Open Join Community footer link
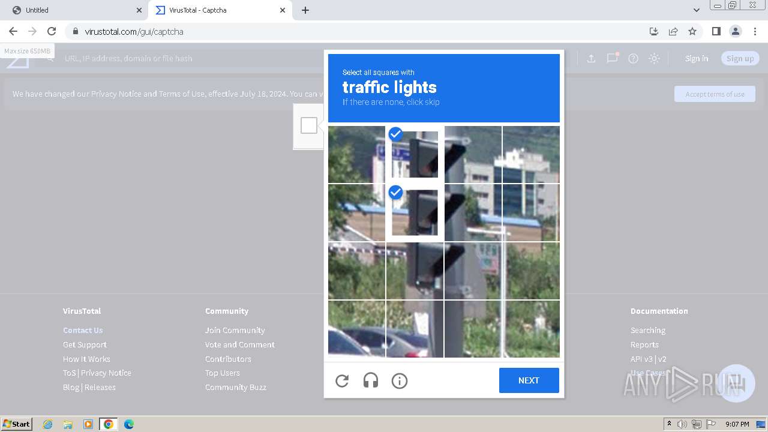 pos(235,330)
